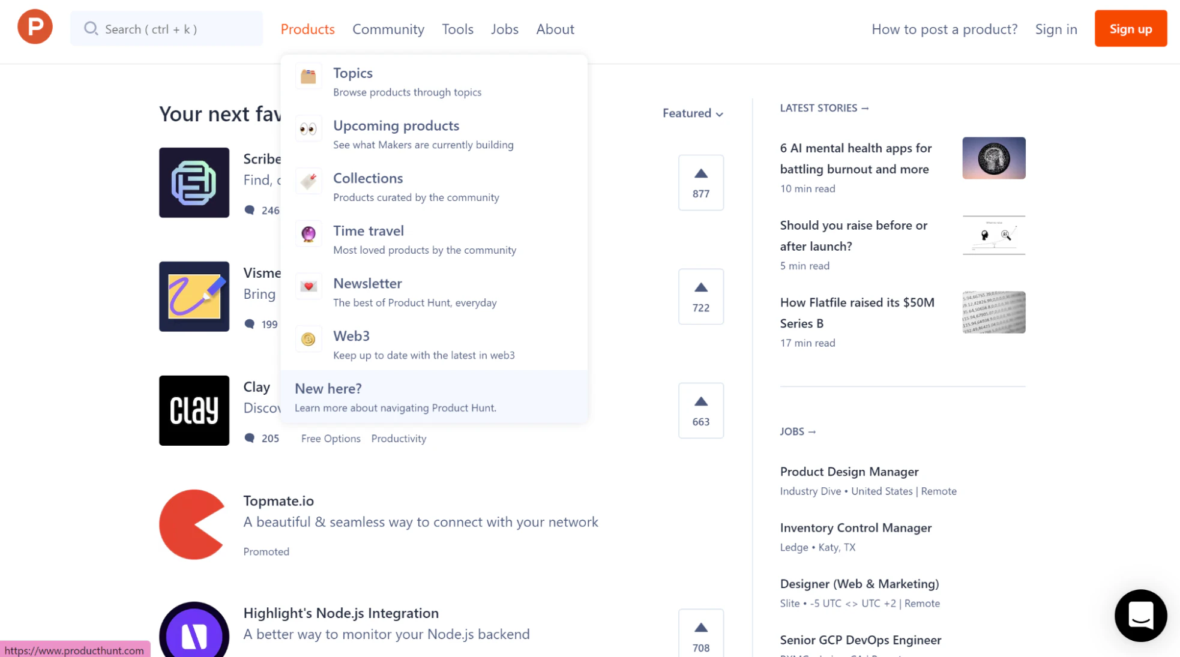Open the New here? navigation guide
1180x657 pixels.
[x=434, y=397]
